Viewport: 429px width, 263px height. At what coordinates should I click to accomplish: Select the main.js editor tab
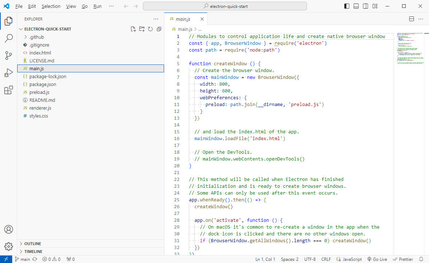[x=186, y=19]
